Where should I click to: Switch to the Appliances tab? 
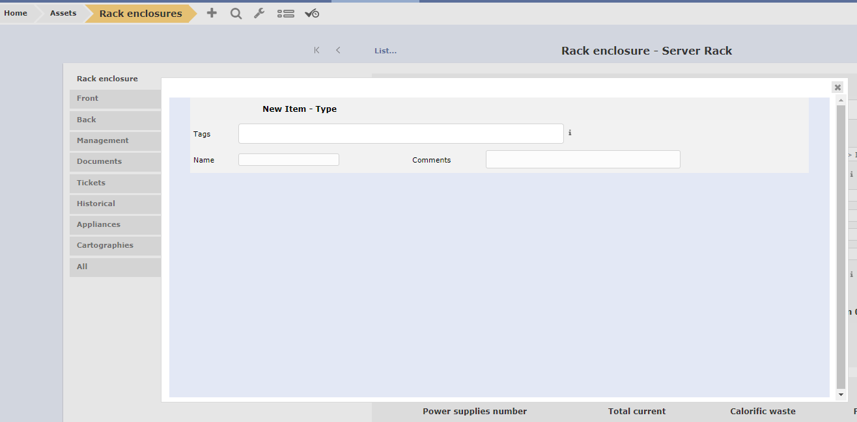pyautogui.click(x=115, y=225)
